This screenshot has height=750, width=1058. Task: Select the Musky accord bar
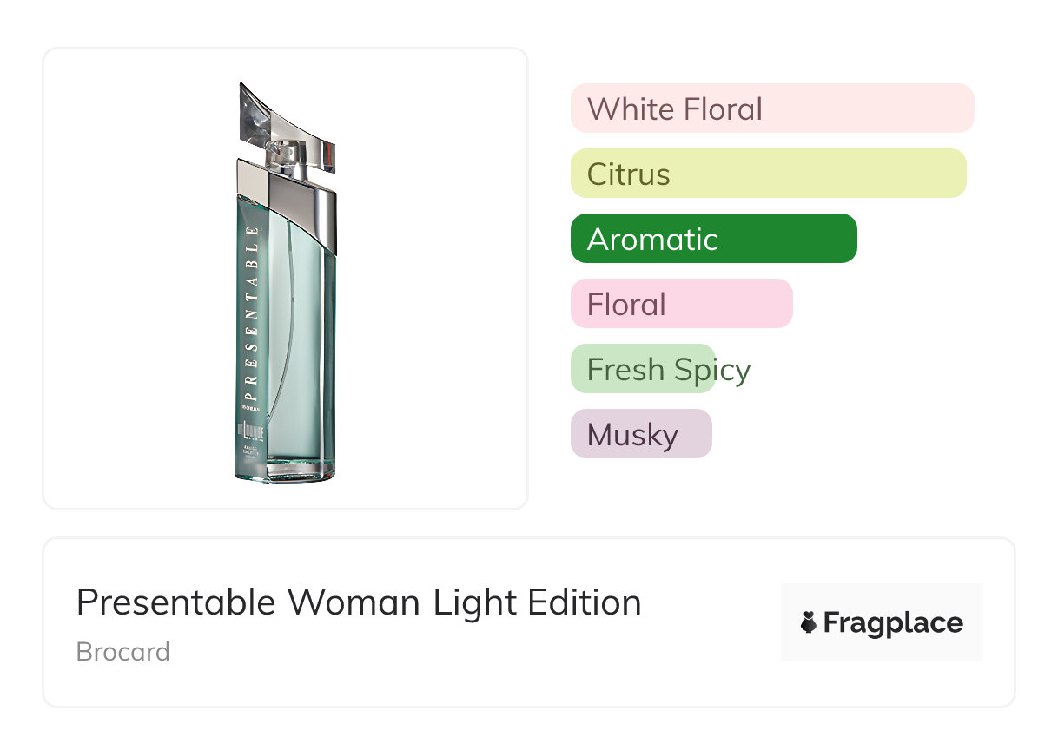pos(641,434)
